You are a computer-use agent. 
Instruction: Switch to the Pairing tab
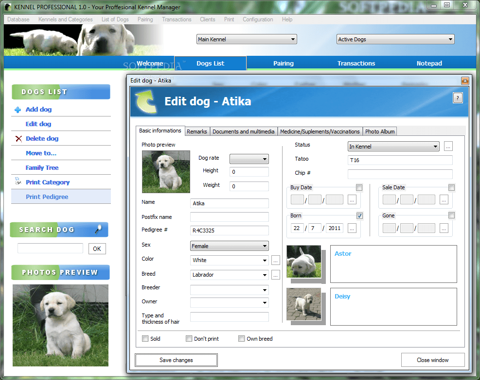[x=283, y=63]
